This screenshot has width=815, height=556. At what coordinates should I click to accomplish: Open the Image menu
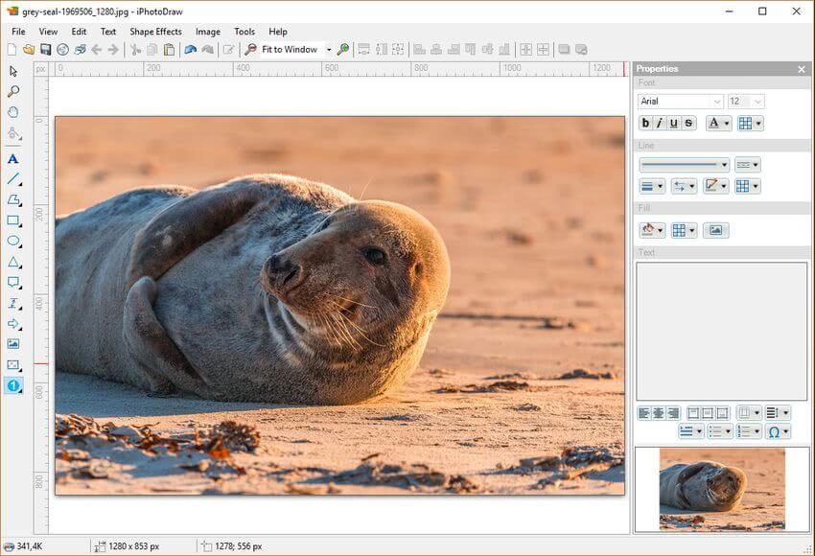(x=208, y=32)
